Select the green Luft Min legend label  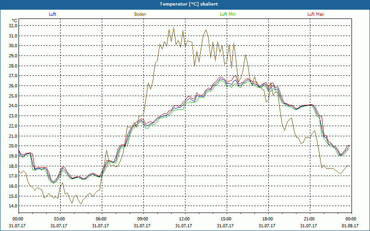pos(228,14)
